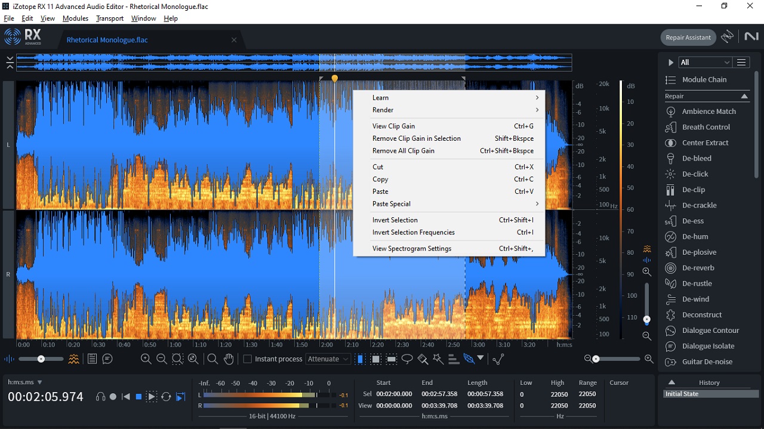764x429 pixels.
Task: Open the De-click module
Action: [x=695, y=174]
